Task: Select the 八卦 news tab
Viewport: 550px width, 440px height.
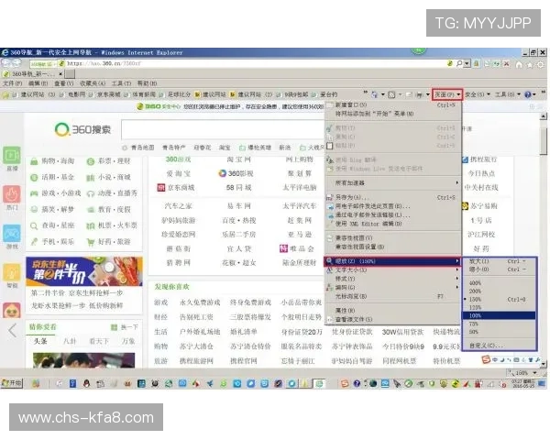Action: 70,341
